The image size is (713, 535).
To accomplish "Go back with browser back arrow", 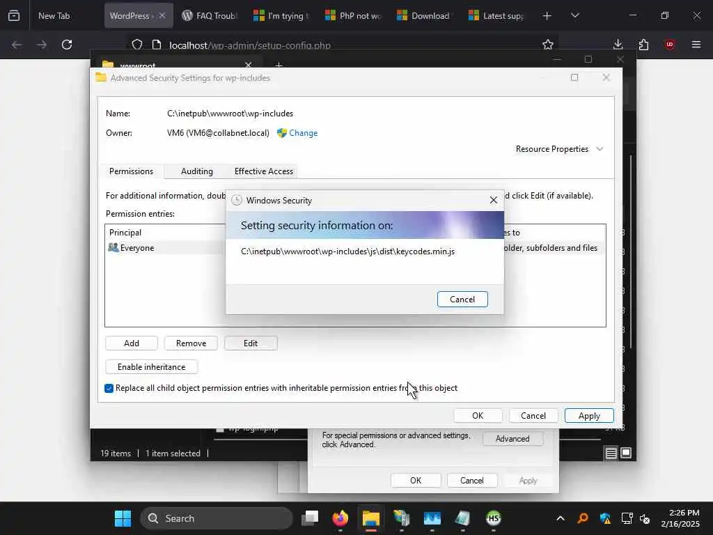I will click(x=17, y=45).
